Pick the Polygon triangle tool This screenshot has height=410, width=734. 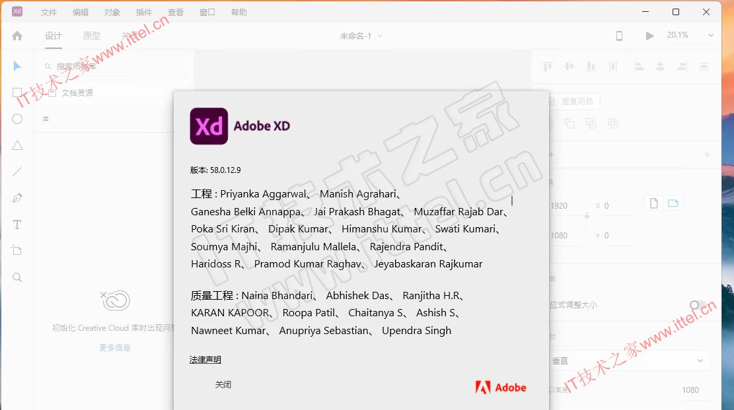pos(17,145)
